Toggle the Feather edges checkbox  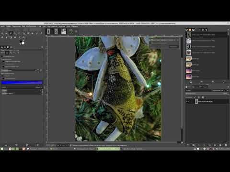[x=2, y=56]
